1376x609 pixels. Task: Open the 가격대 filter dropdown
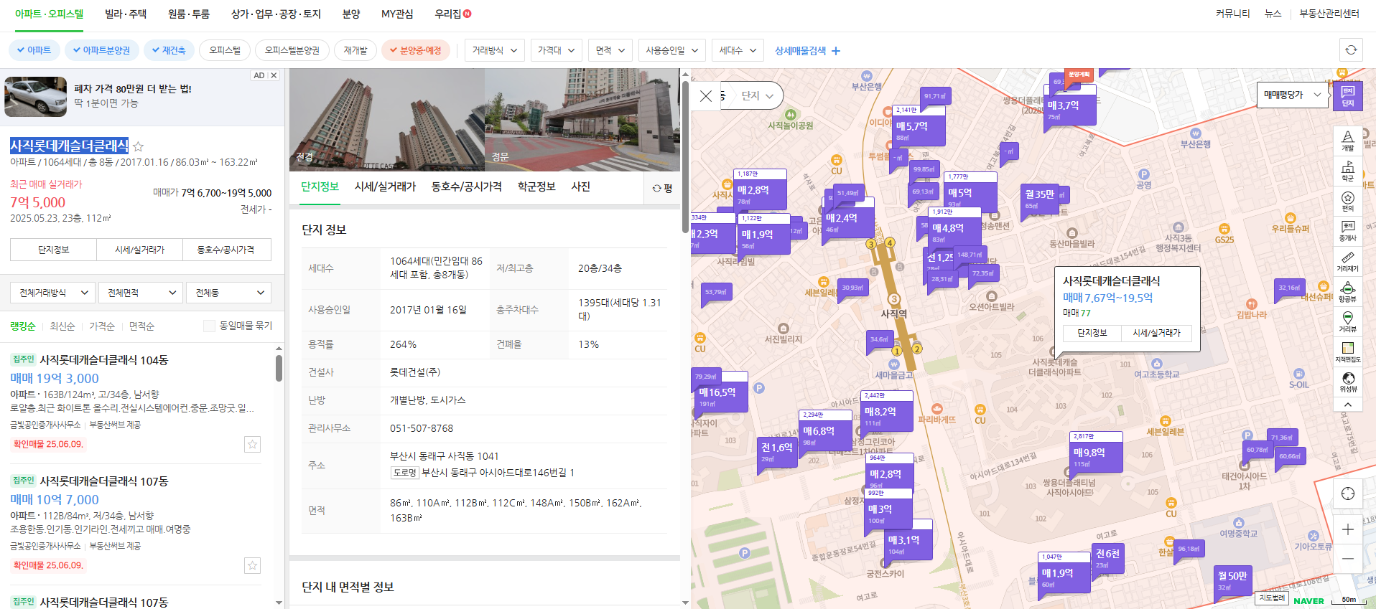coord(557,50)
